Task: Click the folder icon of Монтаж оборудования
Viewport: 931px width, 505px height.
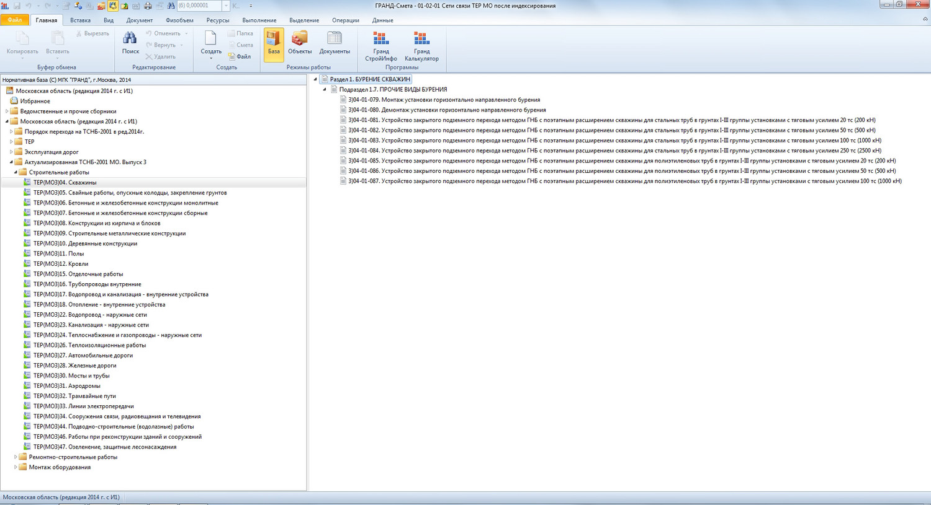Action: click(x=23, y=467)
